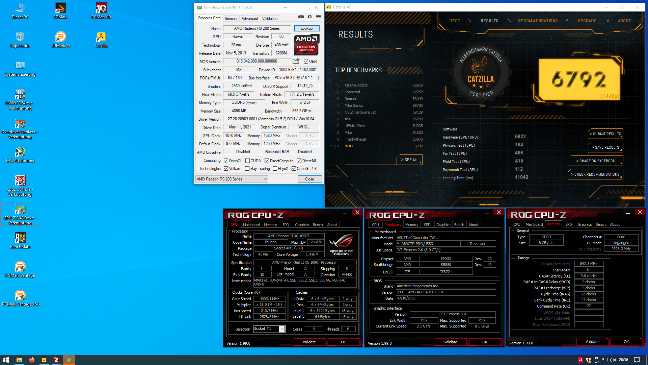This screenshot has width=648, height=365.
Task: Switch to the Advanced tab in GPU-Z
Action: (x=250, y=19)
